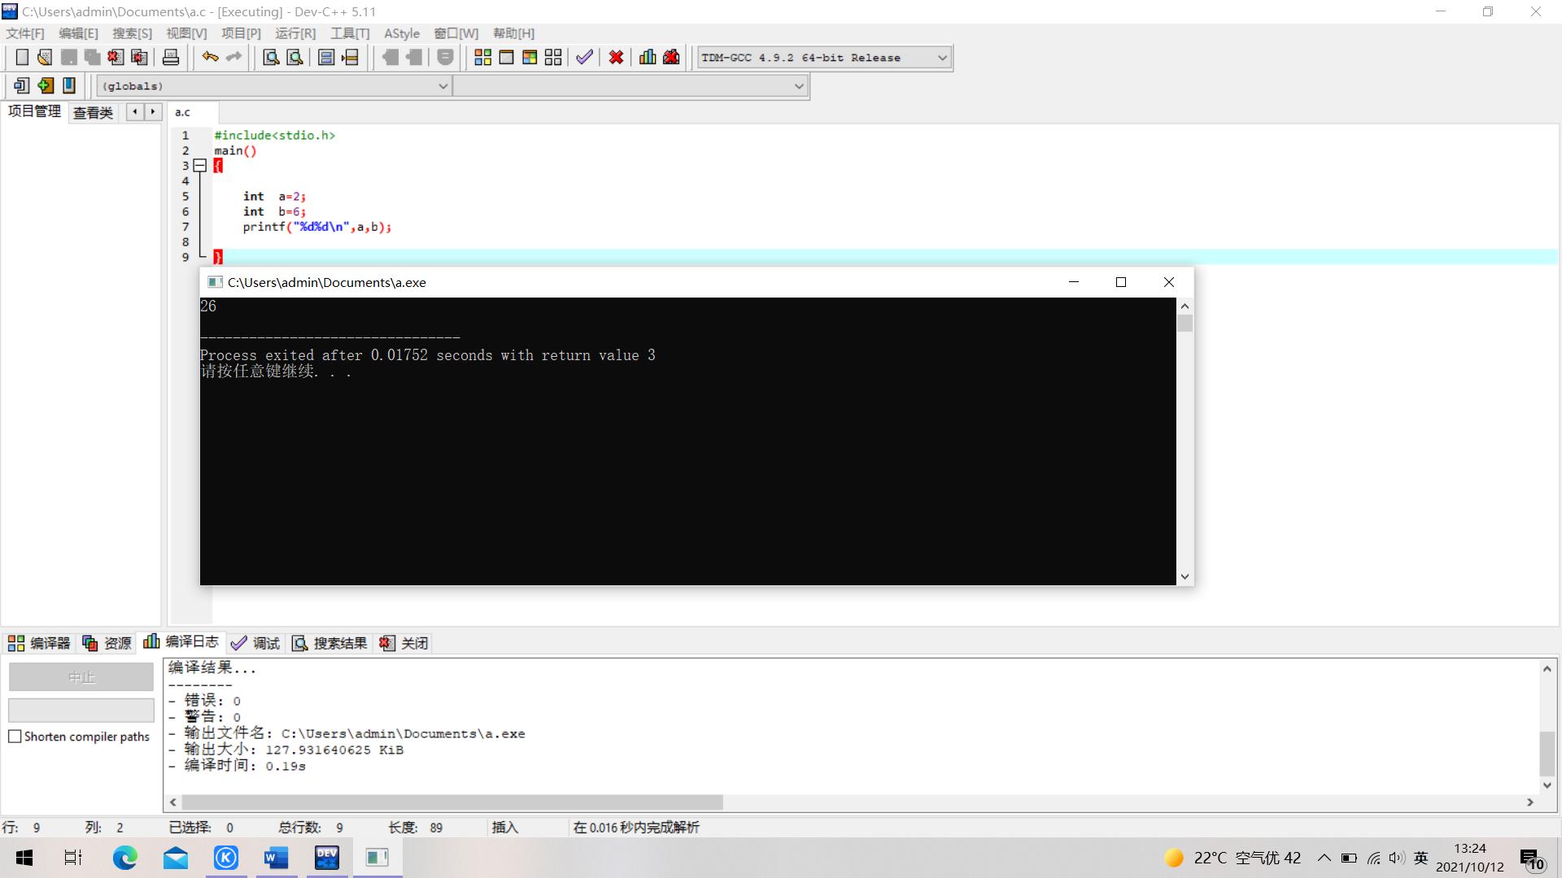Open the TDM-GCC compiler selection dropdown
The image size is (1562, 878).
pyautogui.click(x=942, y=58)
